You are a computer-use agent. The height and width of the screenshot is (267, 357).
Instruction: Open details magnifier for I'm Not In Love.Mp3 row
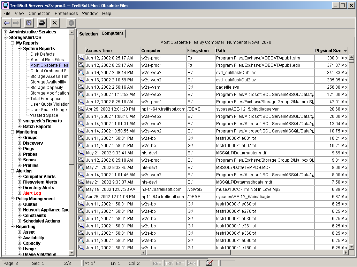81,189
